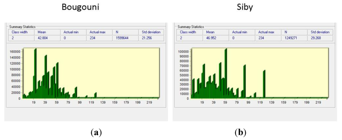Screen dimensions: 342x140
Task: Click Actual max header in Bougouni panel
Action: point(98,32)
